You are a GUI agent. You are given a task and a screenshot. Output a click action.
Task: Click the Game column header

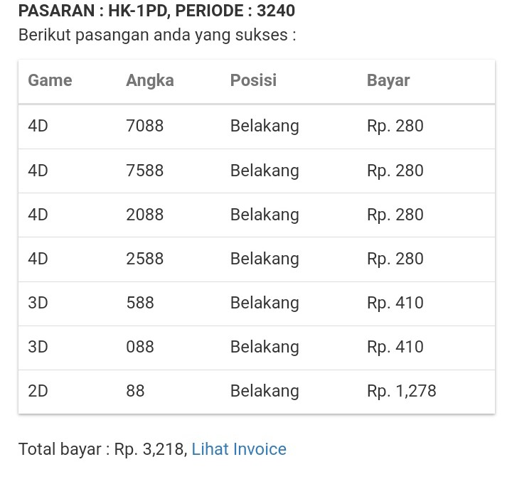point(50,80)
